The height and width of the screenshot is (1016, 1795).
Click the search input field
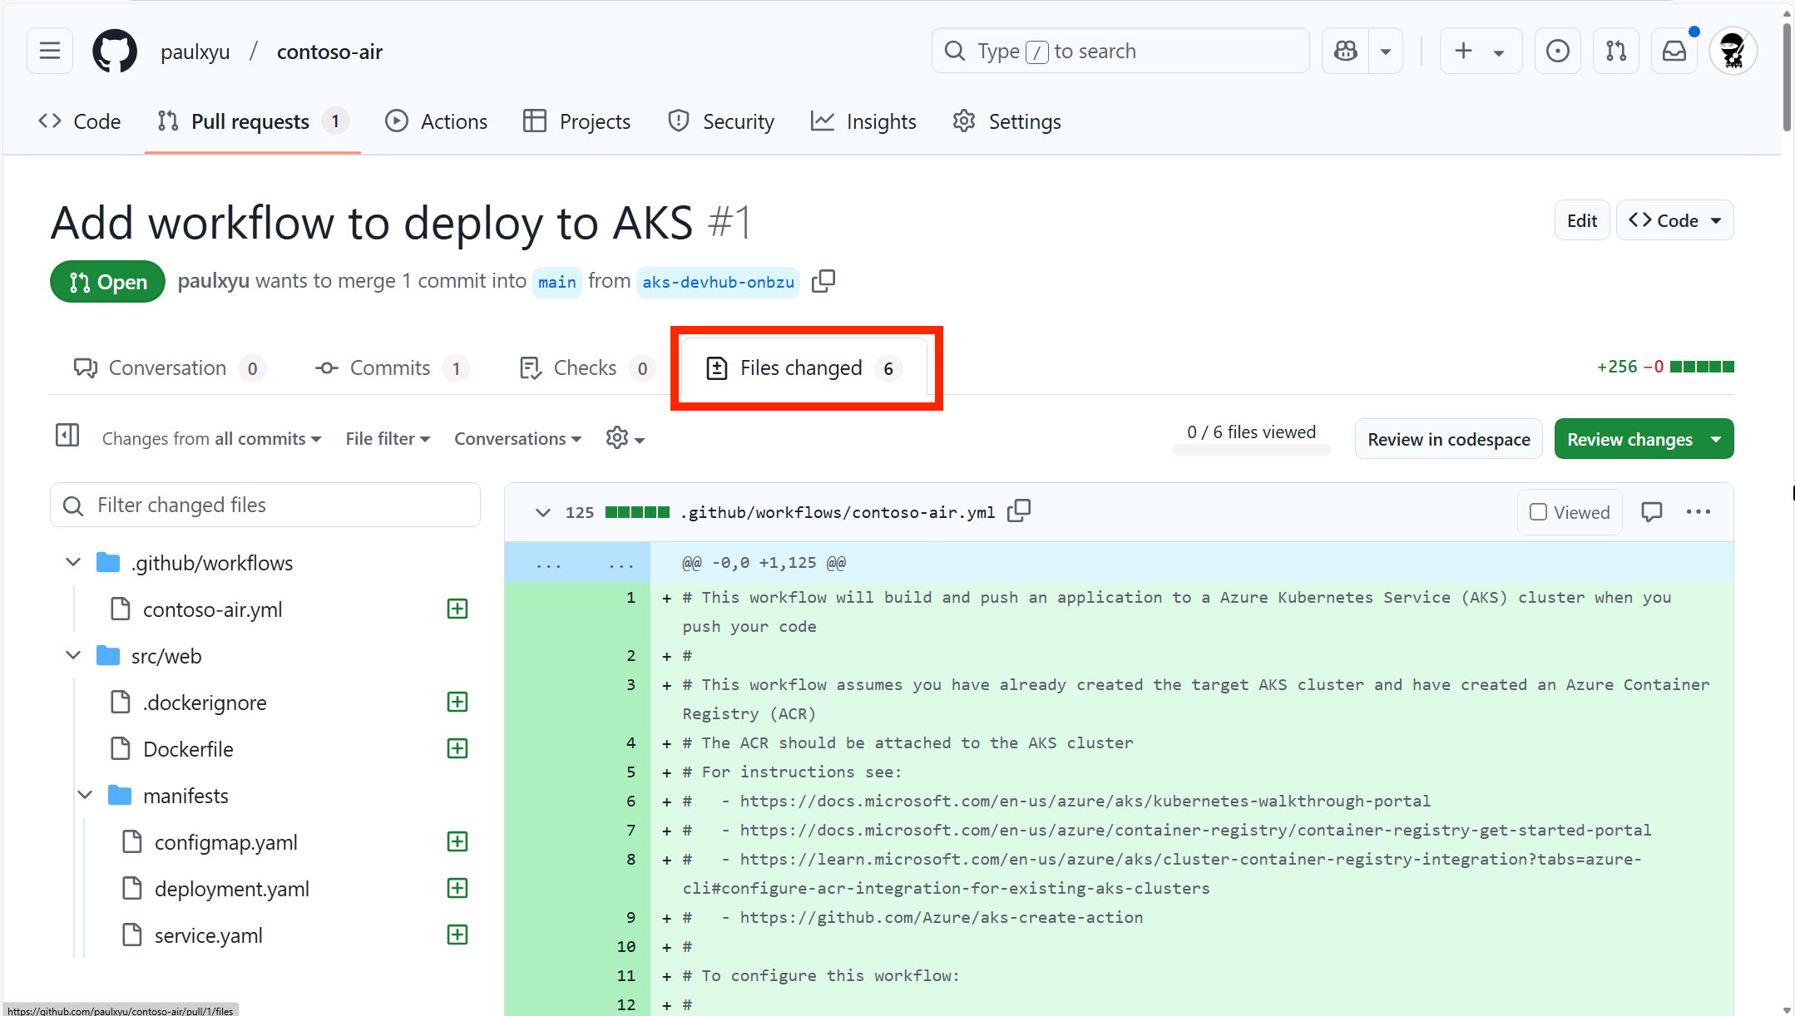click(1120, 52)
